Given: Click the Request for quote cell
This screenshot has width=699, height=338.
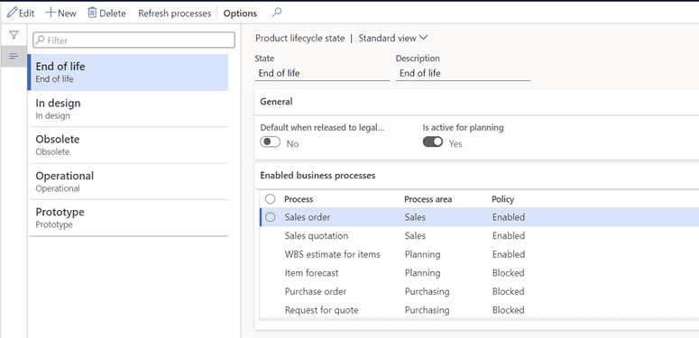Looking at the screenshot, I should (x=321, y=310).
